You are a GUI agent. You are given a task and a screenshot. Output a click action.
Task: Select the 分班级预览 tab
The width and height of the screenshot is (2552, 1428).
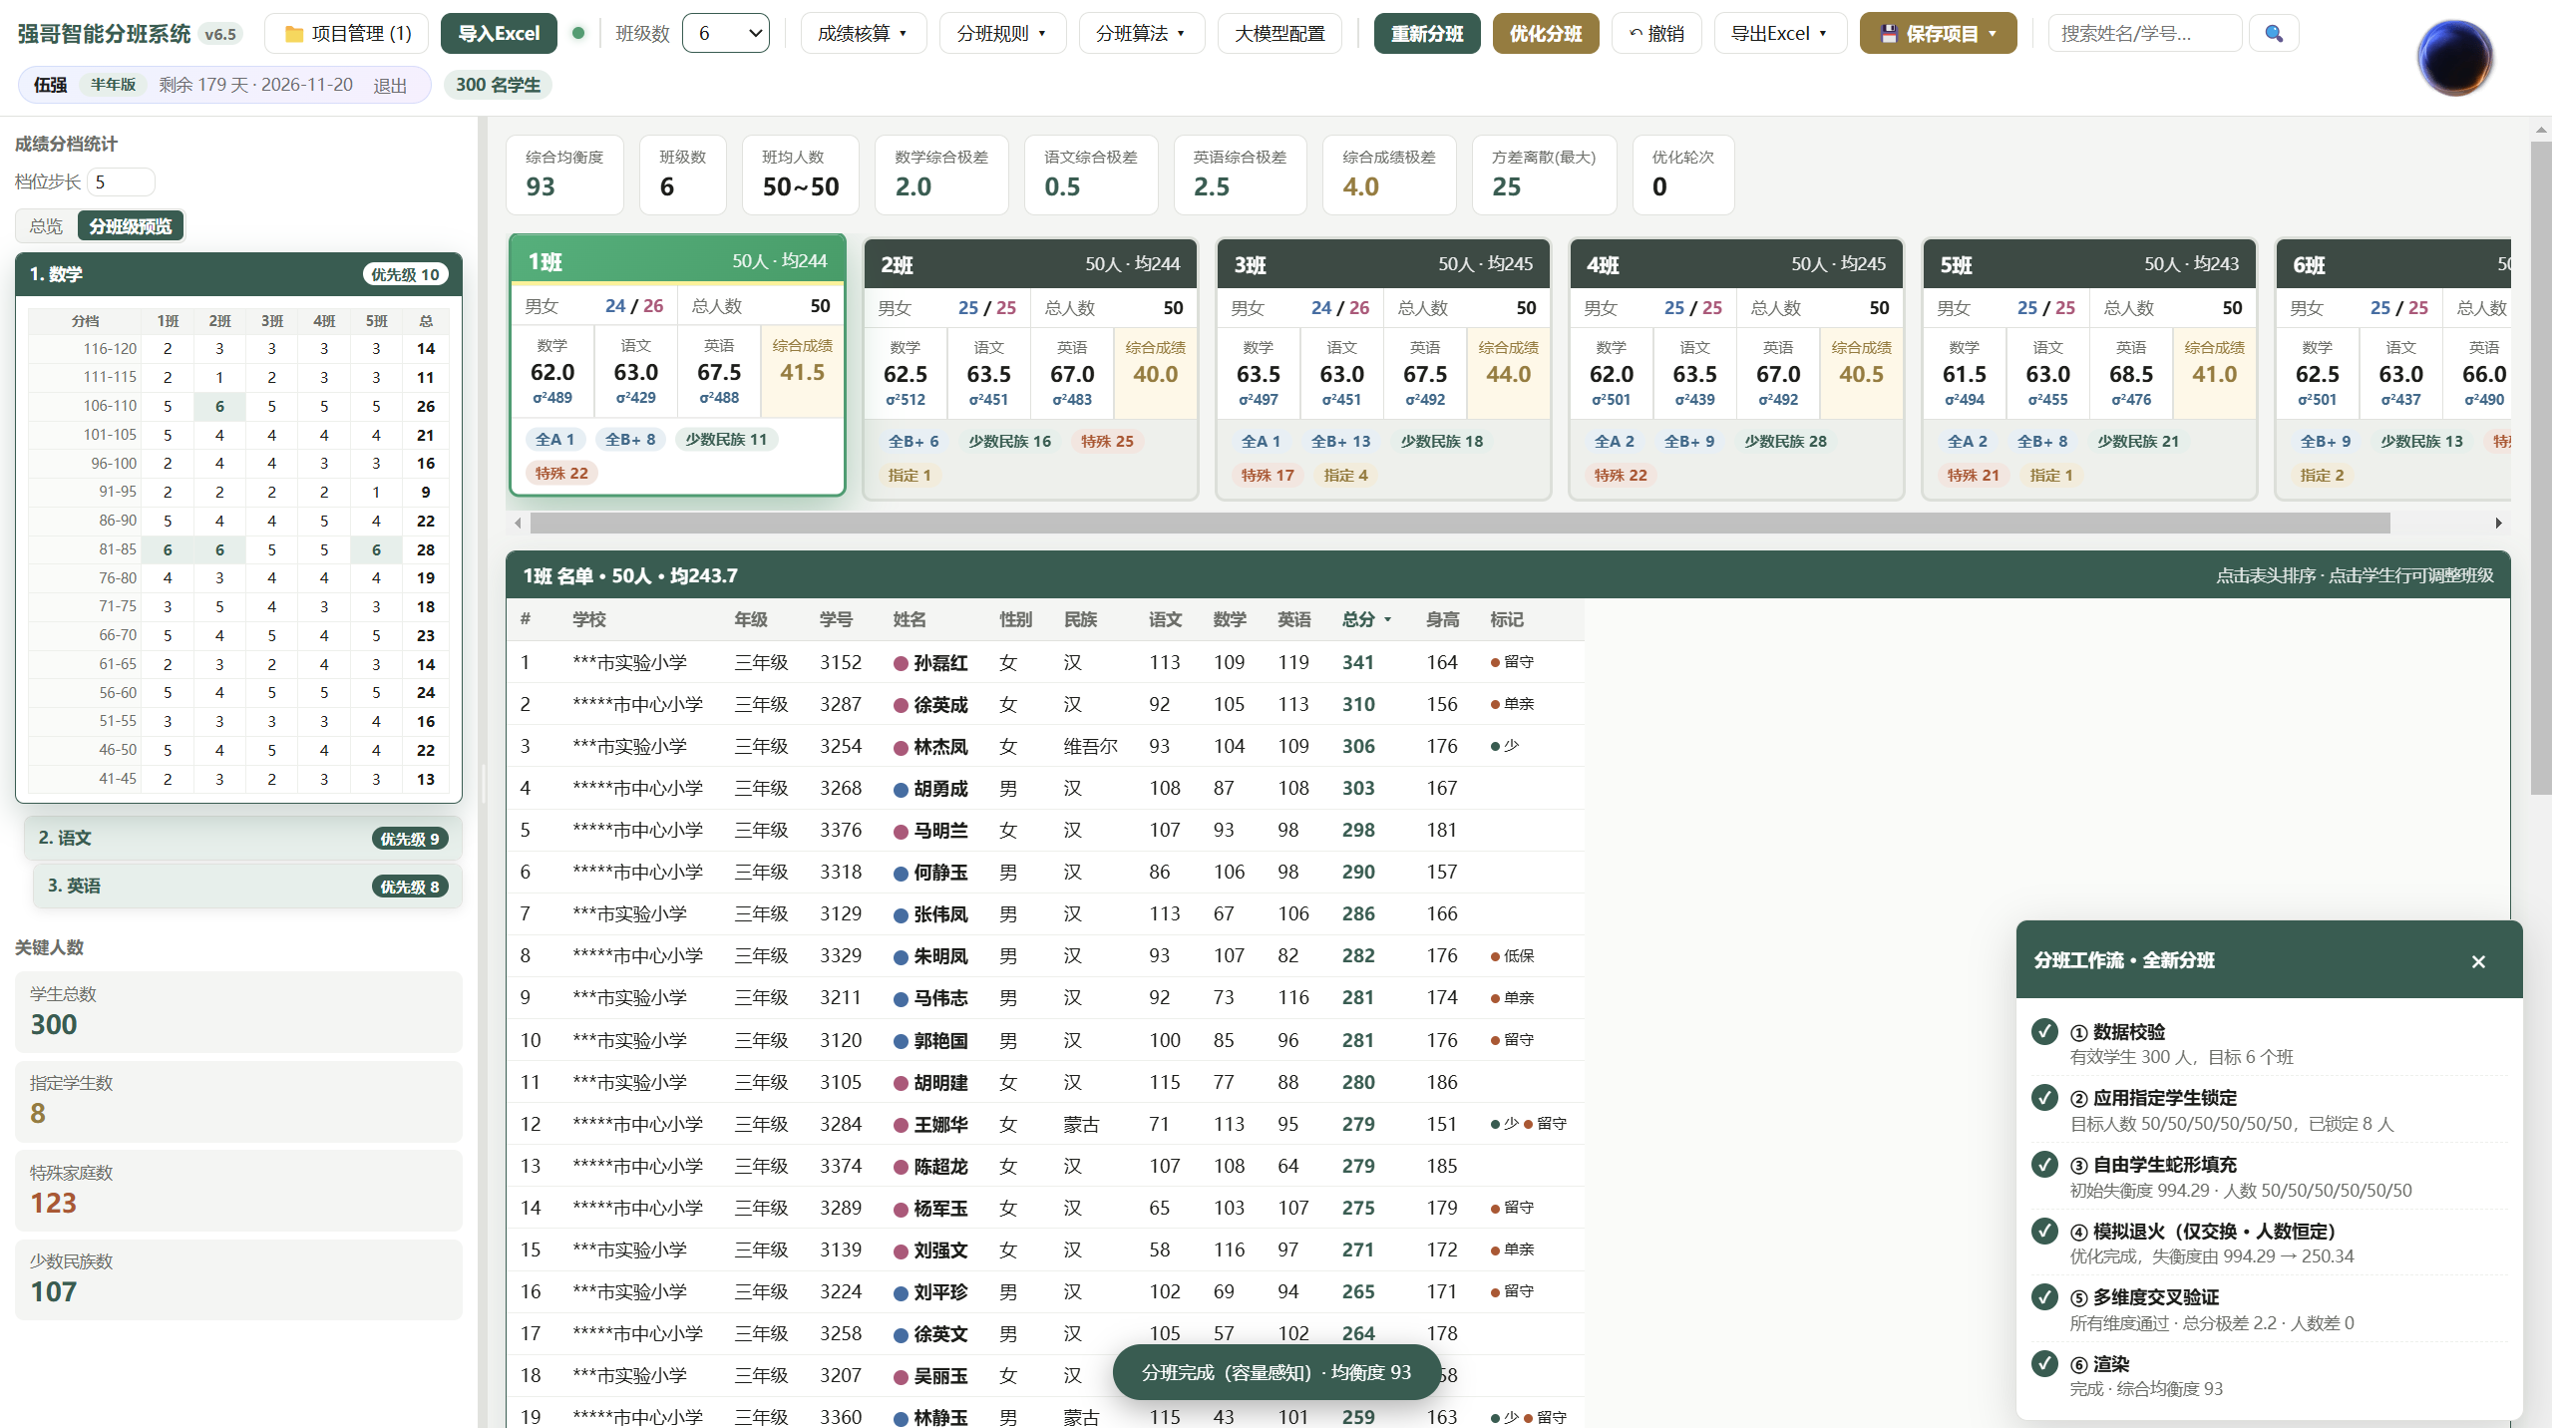[131, 226]
